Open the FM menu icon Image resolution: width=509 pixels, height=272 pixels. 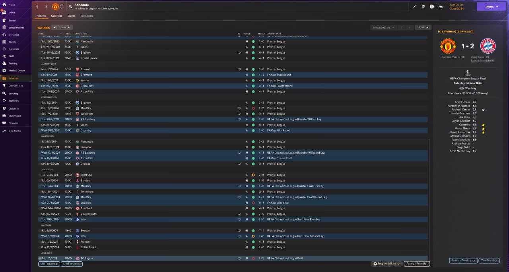pos(440,6)
